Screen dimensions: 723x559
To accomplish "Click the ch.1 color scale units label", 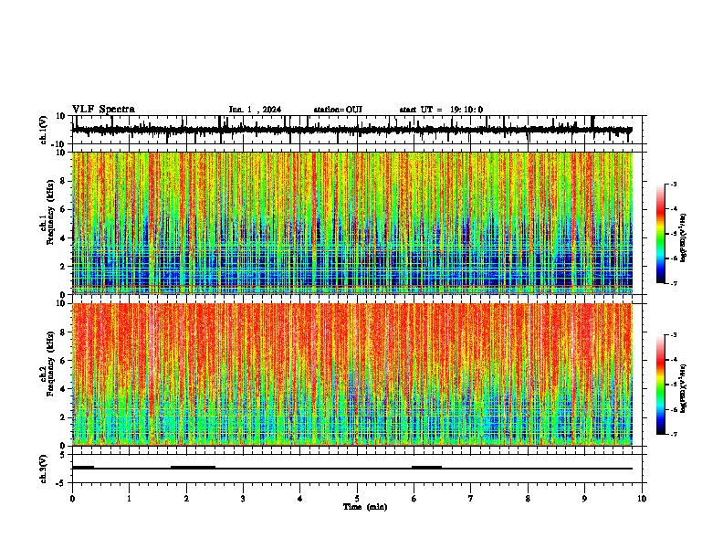I will coord(684,238).
